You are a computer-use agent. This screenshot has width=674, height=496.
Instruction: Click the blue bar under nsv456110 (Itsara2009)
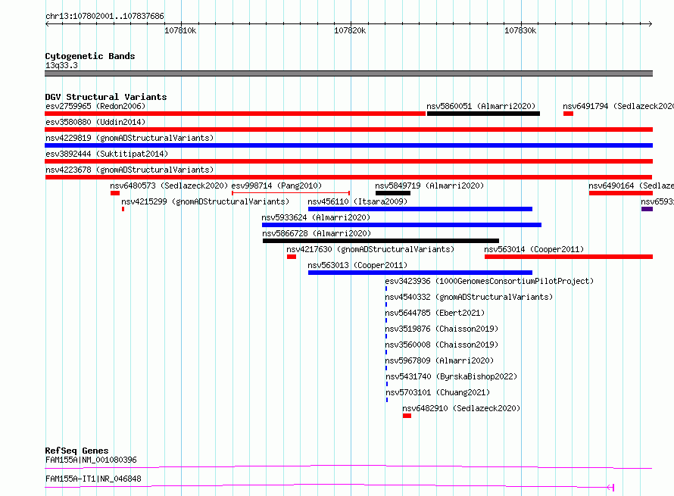[420, 209]
